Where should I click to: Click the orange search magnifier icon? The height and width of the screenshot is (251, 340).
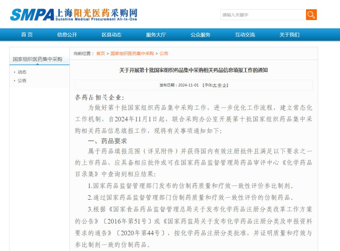pos(311,15)
